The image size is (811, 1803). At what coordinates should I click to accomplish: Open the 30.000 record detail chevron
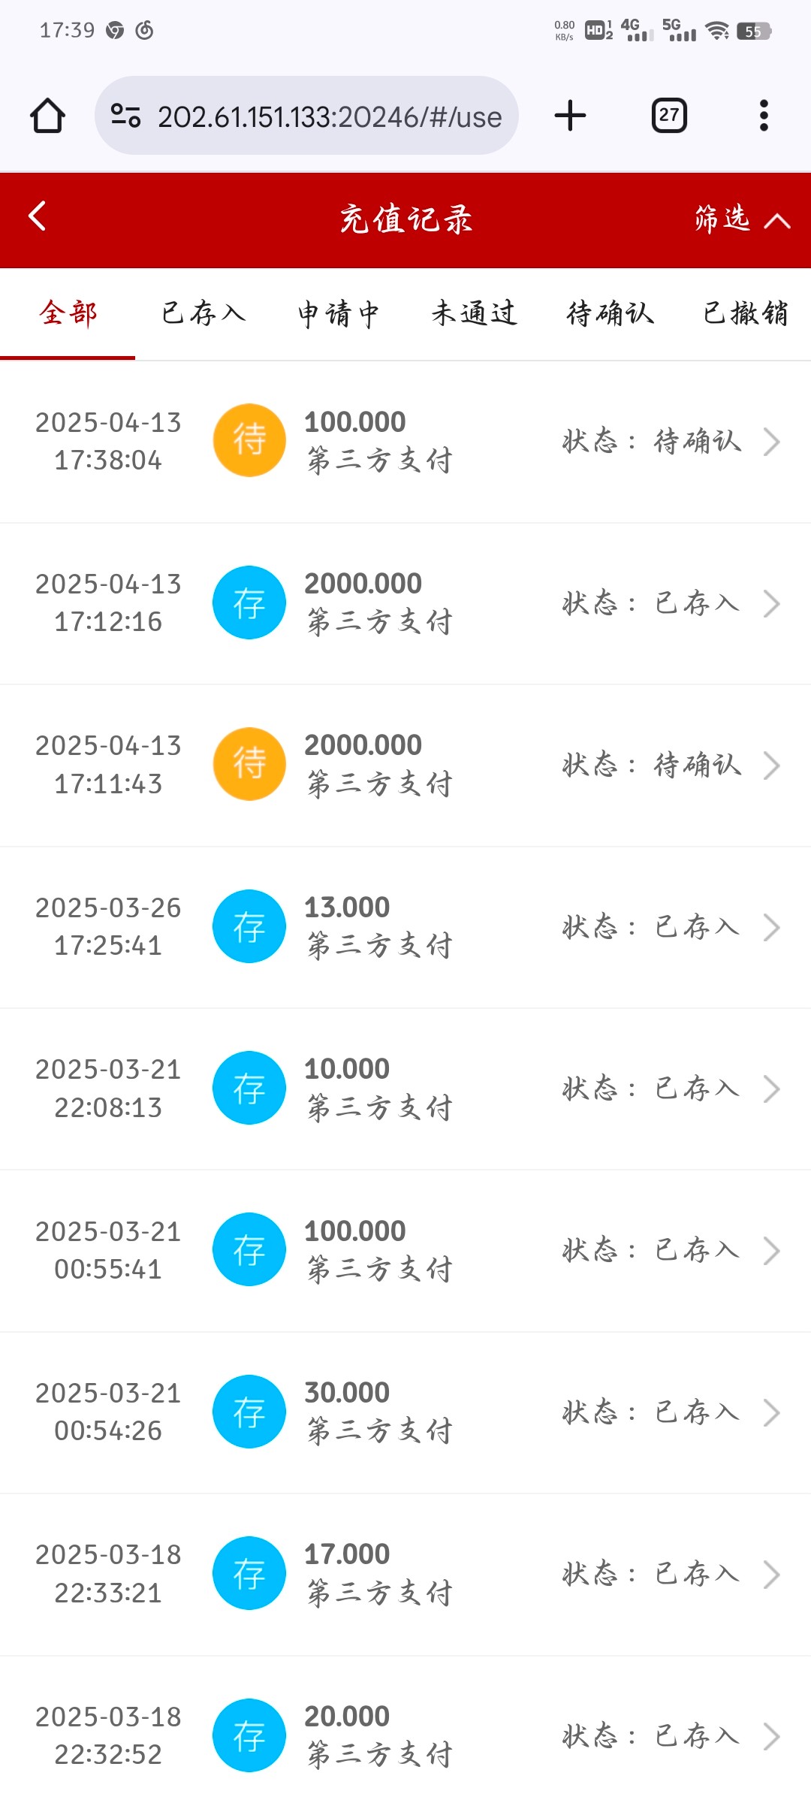tap(771, 1412)
